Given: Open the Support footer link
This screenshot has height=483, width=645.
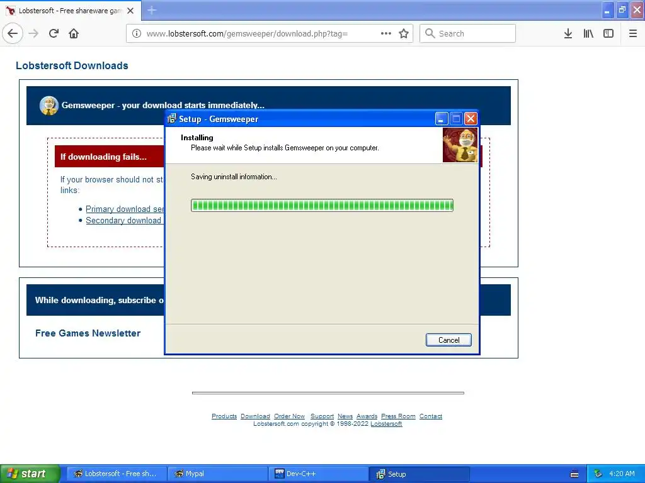Looking at the screenshot, I should (322, 416).
